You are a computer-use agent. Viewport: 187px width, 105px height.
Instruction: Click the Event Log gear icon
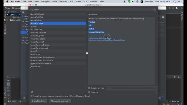pos(175,77)
